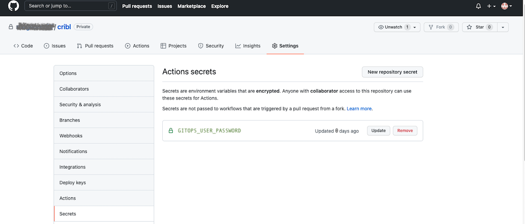
Task: Click the Settings gear icon
Action: coord(274,46)
